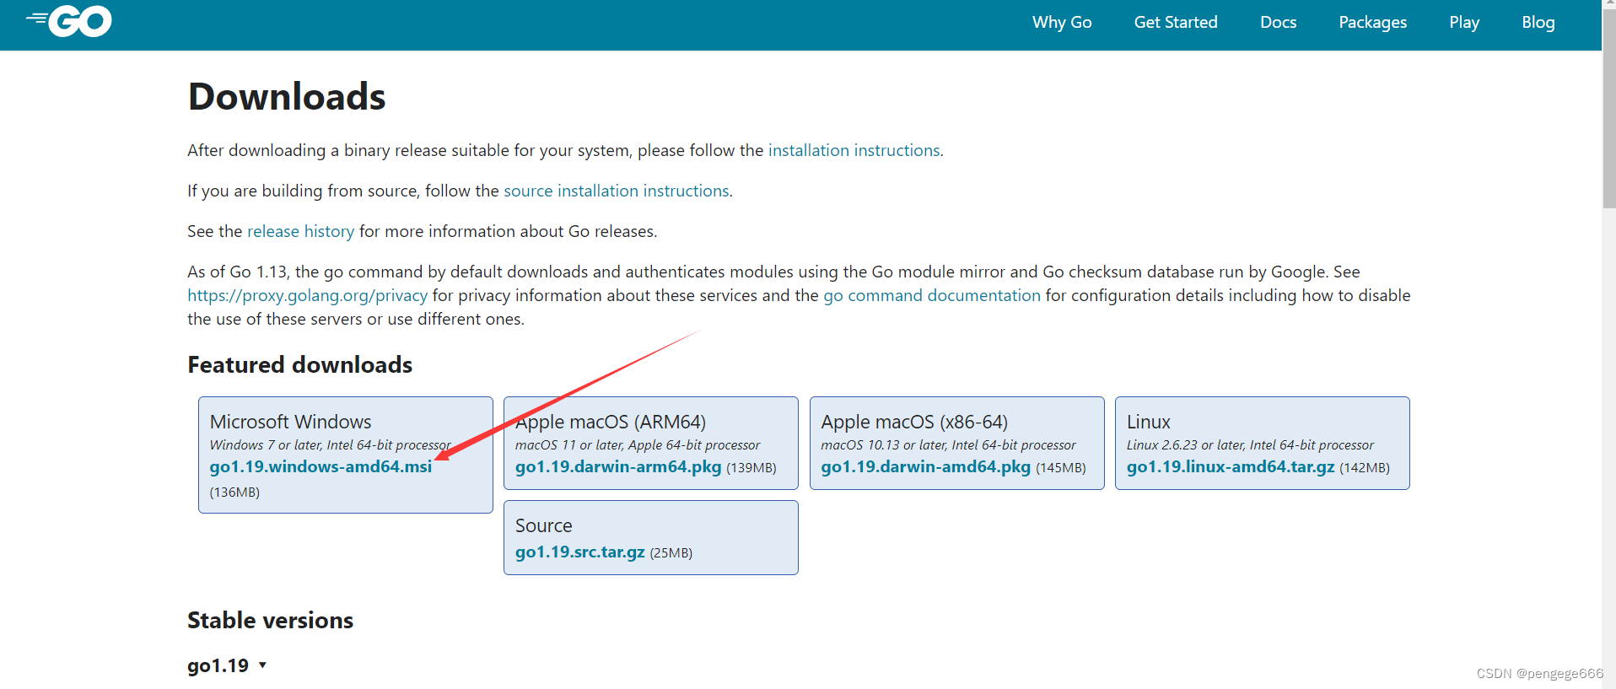This screenshot has width=1616, height=689.
Task: Expand the go1.19 stable version arrow
Action: pos(262,665)
